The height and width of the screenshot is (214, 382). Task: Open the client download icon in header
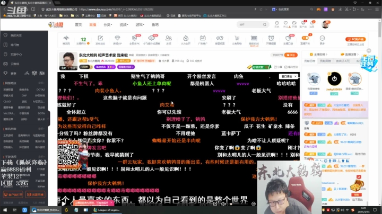[303, 24]
